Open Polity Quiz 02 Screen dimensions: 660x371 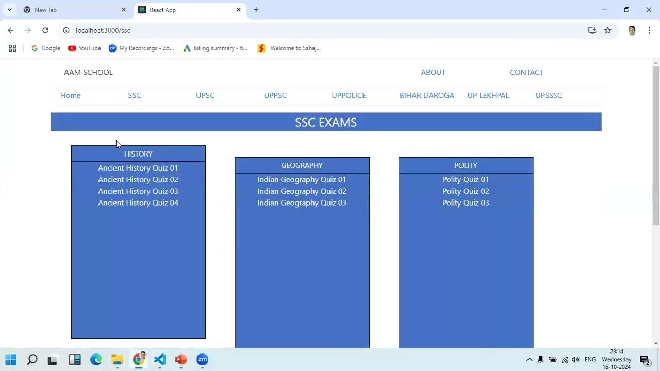[x=466, y=191]
